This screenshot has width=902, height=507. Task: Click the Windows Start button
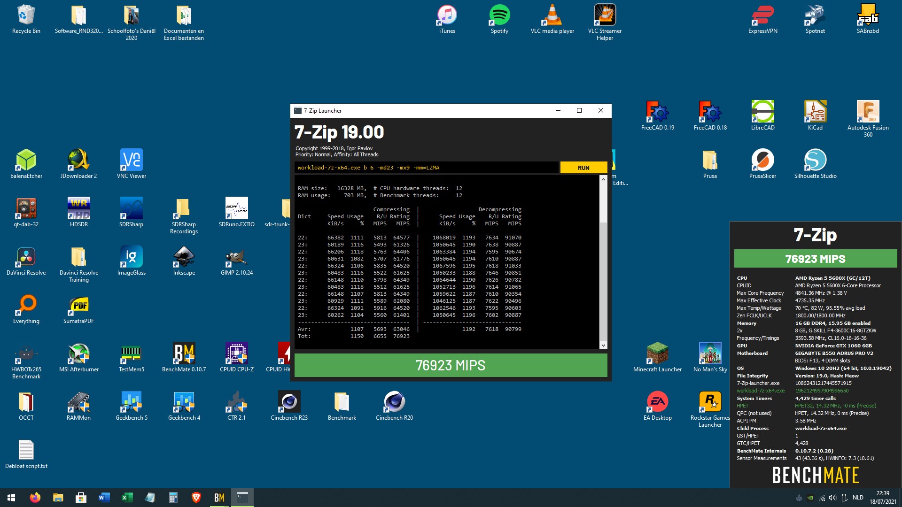click(x=11, y=498)
